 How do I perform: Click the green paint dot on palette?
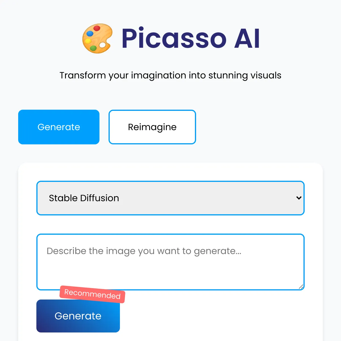[x=93, y=48]
